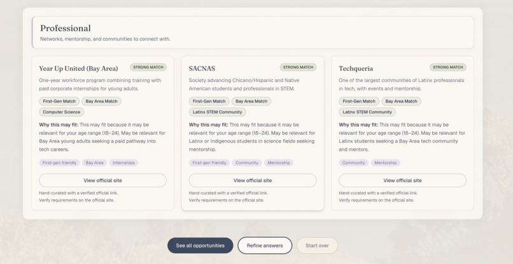513x264 pixels.
Task: Click 'One-year workforce program' description text
Action: 100,85
